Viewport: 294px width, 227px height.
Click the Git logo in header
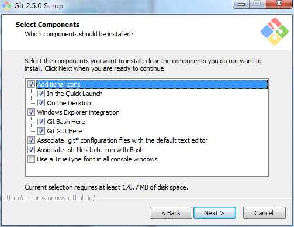pos(275,32)
